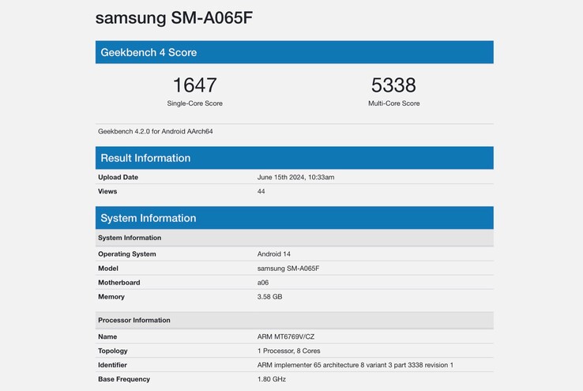Select the 1647 single-core score number

point(194,85)
